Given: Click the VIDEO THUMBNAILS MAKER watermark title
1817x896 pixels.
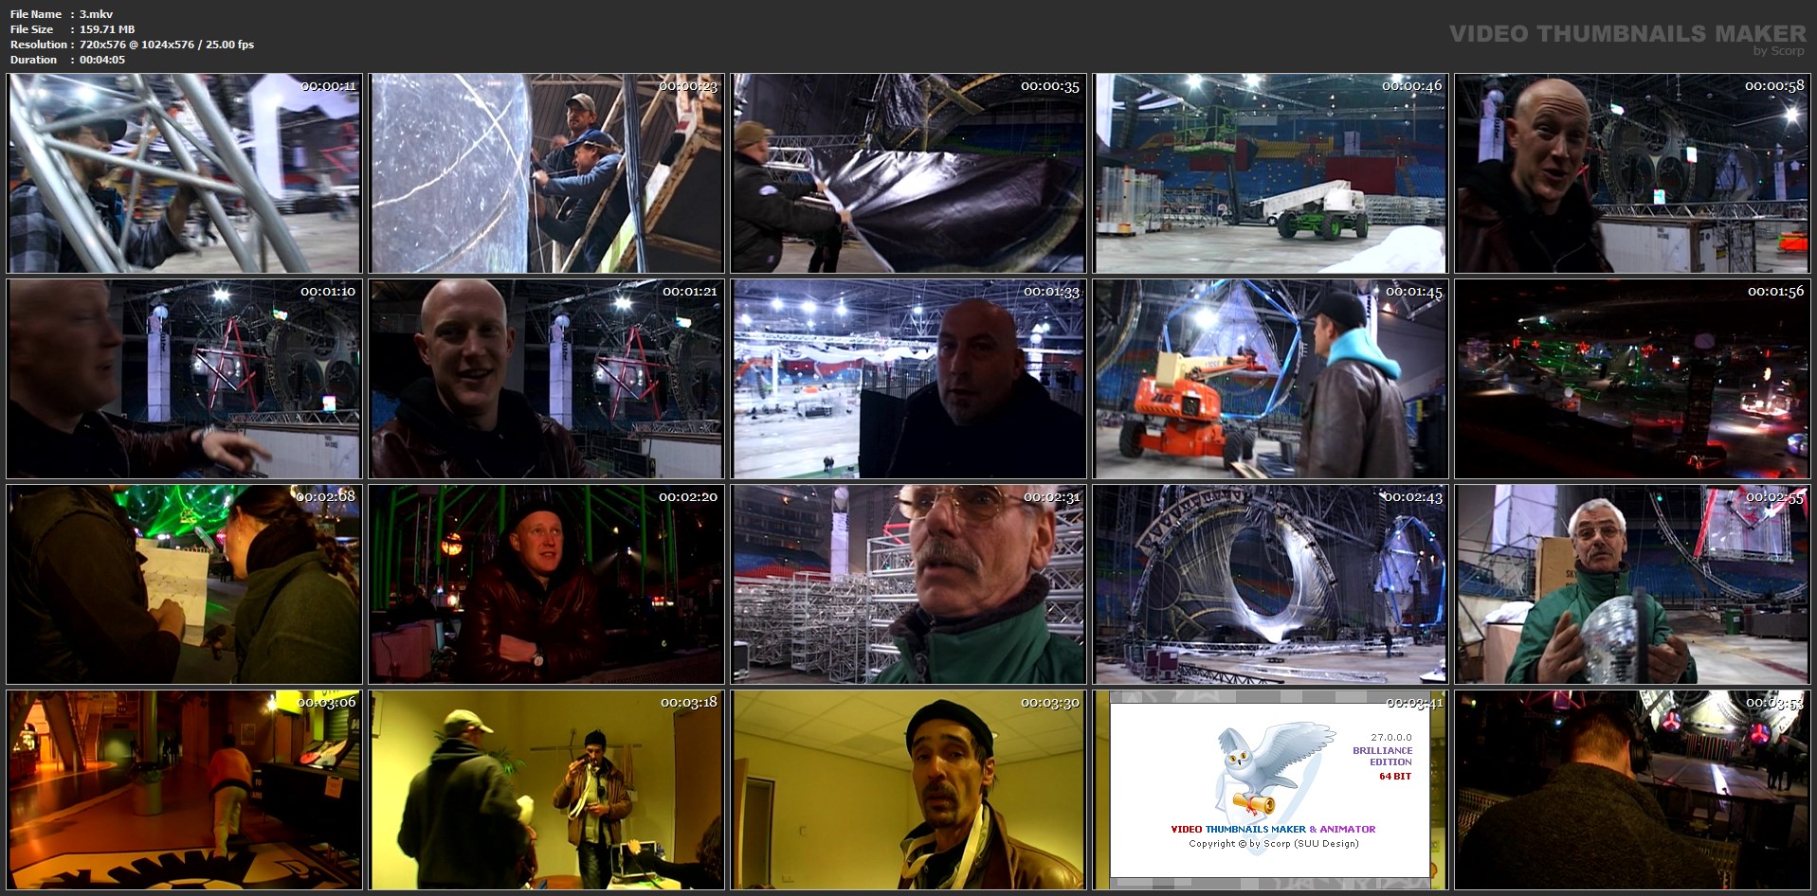Looking at the screenshot, I should [1626, 34].
